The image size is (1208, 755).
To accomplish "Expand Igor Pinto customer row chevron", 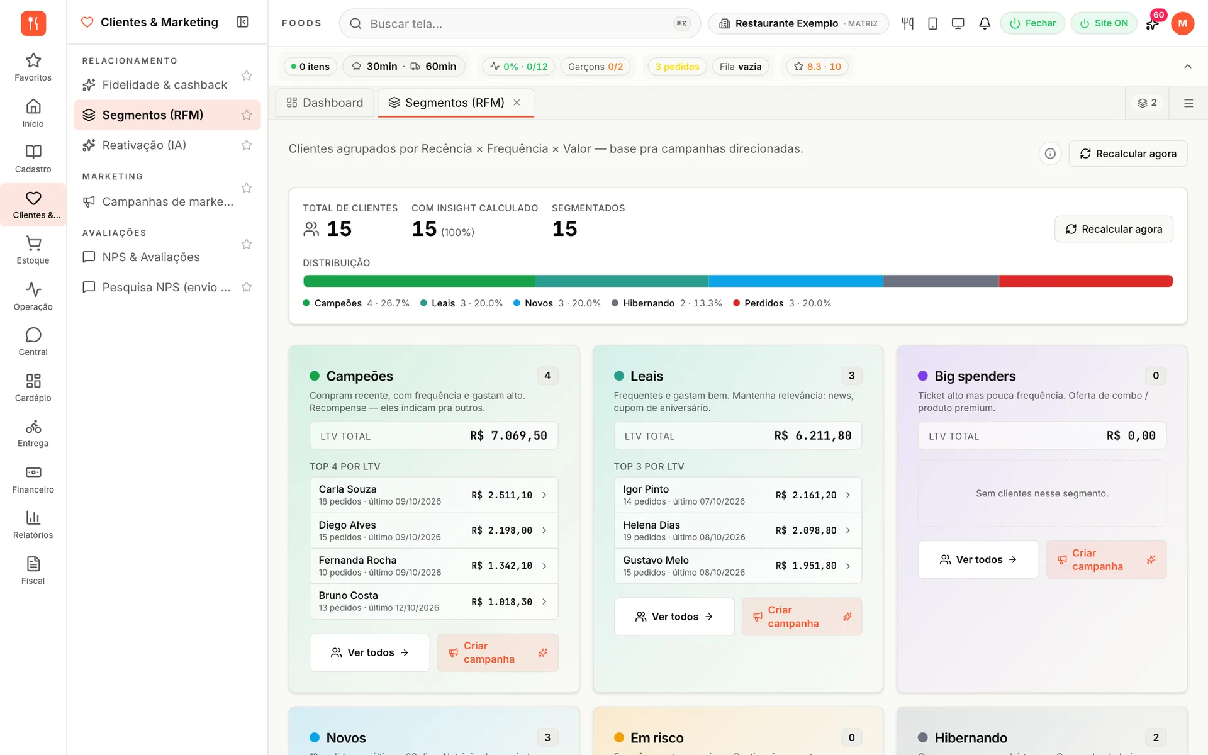I will pyautogui.click(x=848, y=495).
